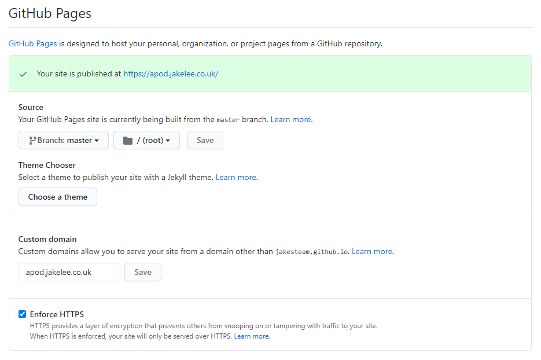Image resolution: width=541 pixels, height=360 pixels.
Task: Click the folder icon beside / (root)
Action: [x=128, y=141]
